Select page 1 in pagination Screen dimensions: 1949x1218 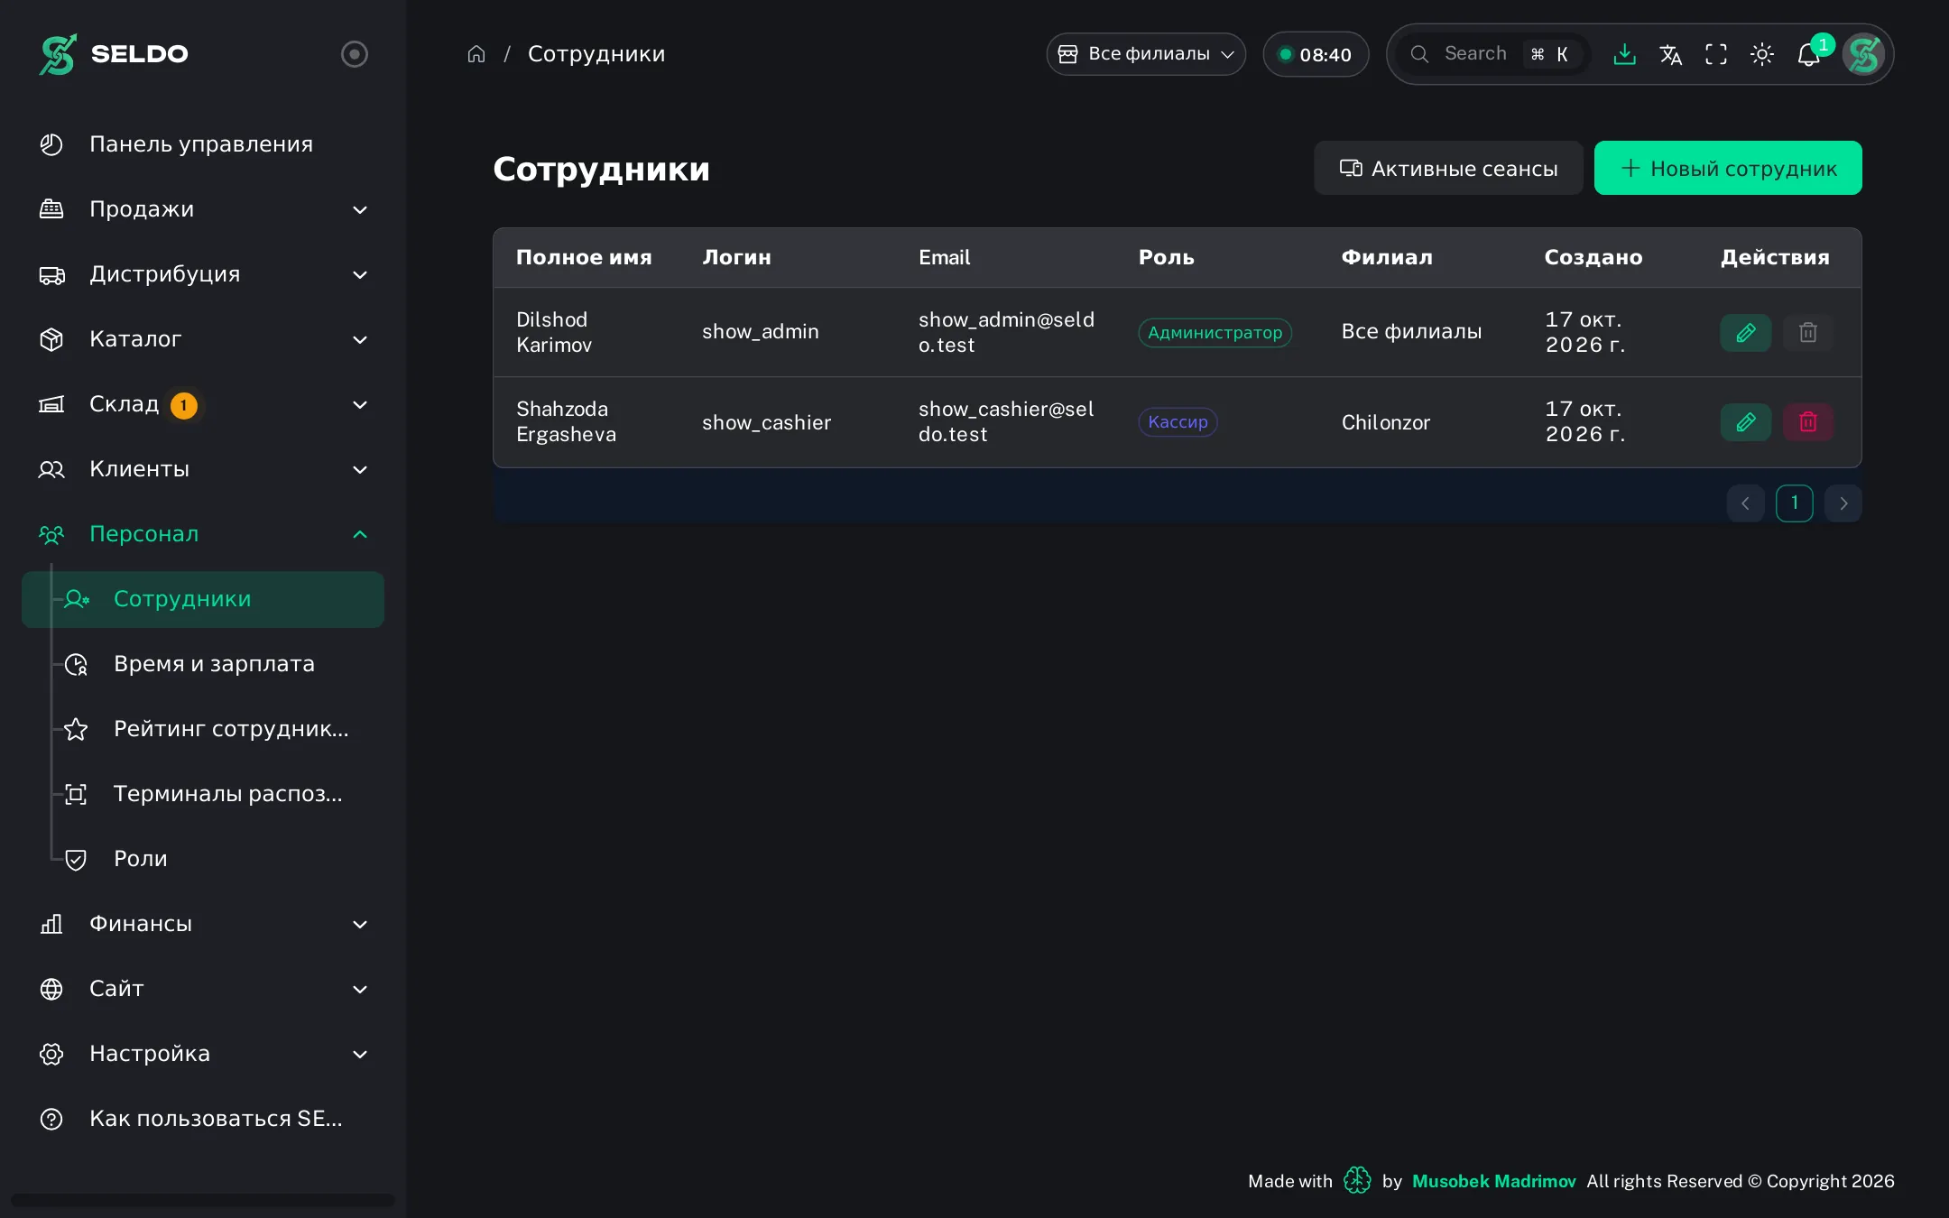tap(1795, 503)
